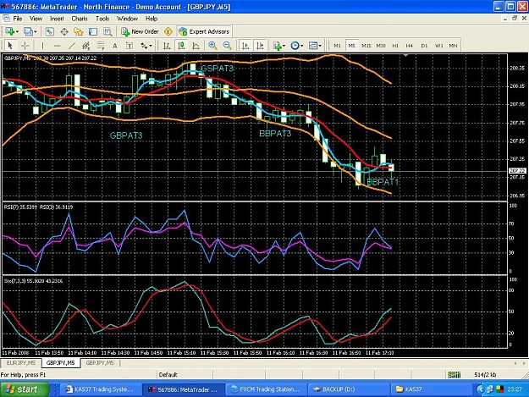Click the GSPAT3 chart label
This screenshot has height=397, width=529.
point(217,69)
